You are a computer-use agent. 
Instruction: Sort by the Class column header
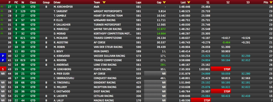(33, 2)
